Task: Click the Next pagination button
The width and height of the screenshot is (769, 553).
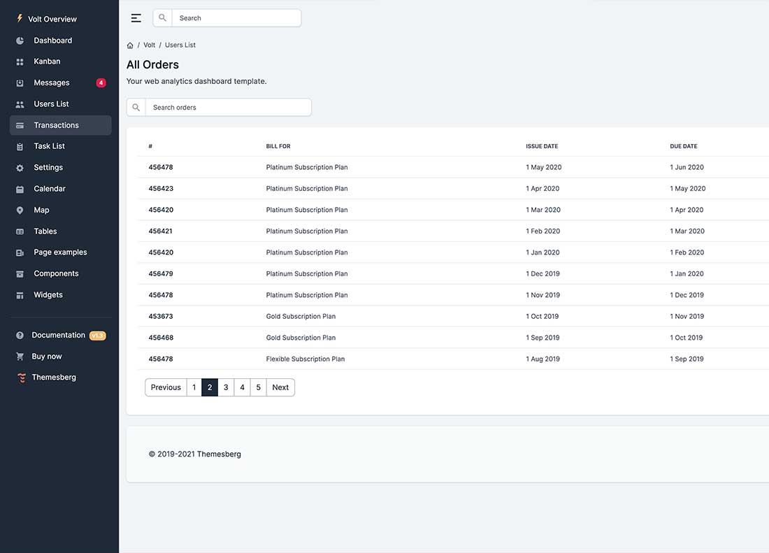Action: pos(280,387)
